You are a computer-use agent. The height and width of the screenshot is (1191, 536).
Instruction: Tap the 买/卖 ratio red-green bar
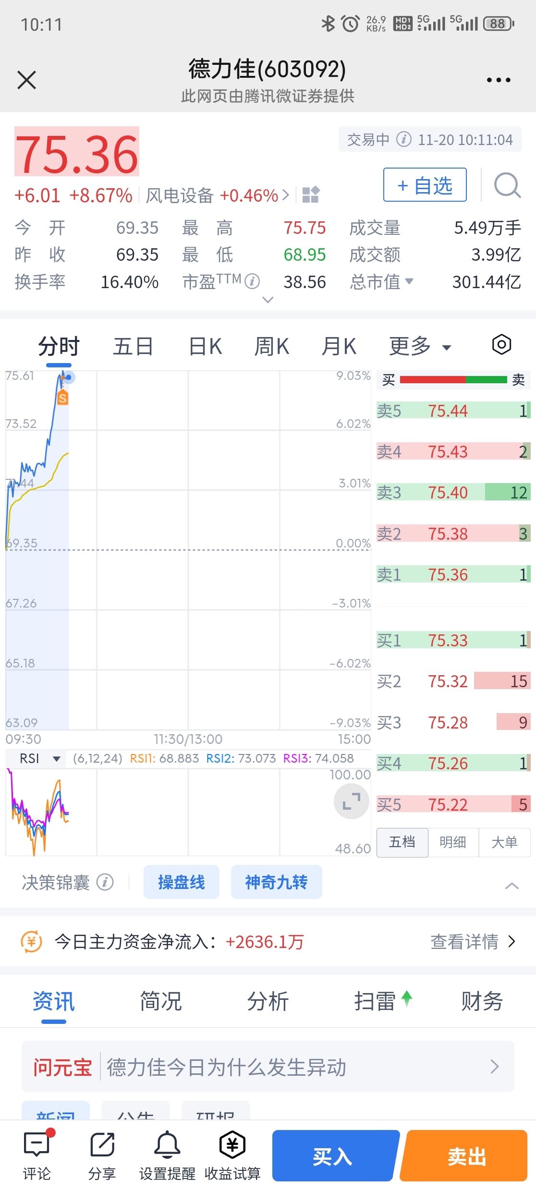[453, 380]
